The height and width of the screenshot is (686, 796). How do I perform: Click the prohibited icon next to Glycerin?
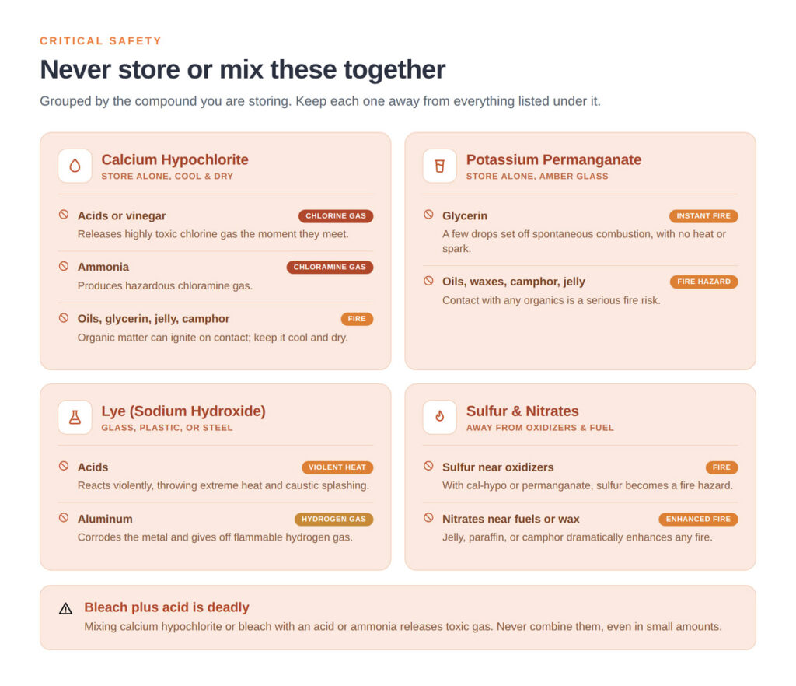point(428,215)
